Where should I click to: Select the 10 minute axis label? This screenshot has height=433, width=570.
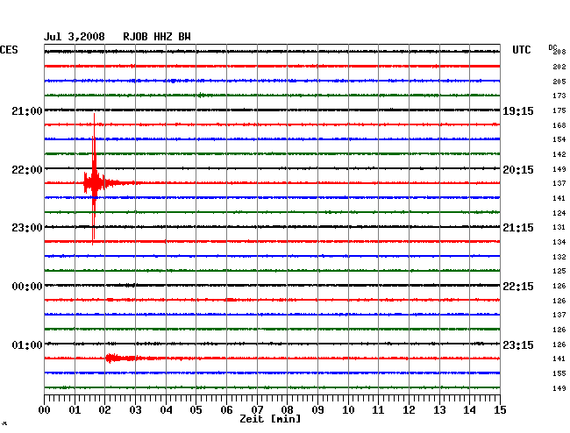pos(348,409)
